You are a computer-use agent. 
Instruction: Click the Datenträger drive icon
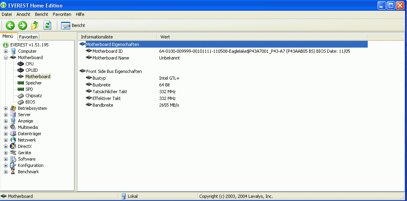click(13, 134)
